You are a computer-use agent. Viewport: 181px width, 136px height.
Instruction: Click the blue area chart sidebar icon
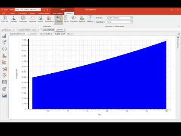click(5, 95)
